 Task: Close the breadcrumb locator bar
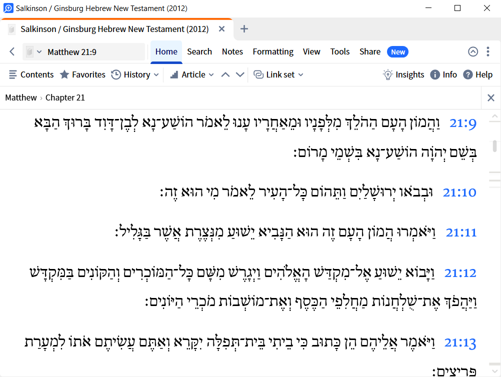point(491,98)
